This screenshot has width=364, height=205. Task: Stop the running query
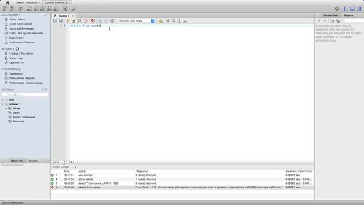85,21
